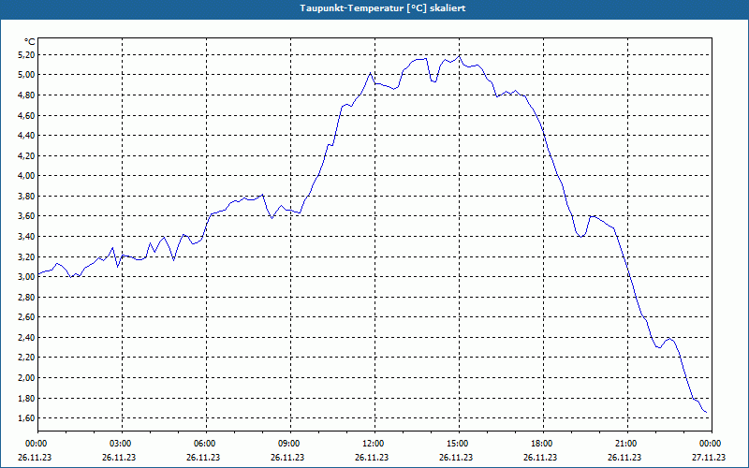Select the "4,00" y-axis value
Image resolution: width=749 pixels, height=468 pixels.
click(26, 176)
